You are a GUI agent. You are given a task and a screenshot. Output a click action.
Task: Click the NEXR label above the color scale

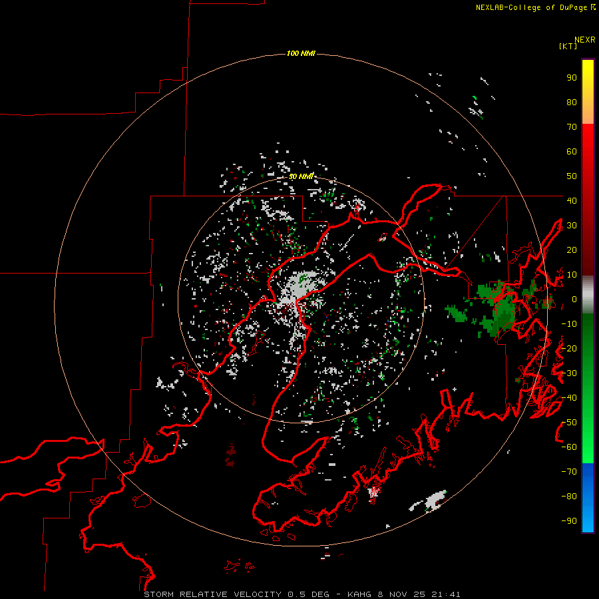(584, 40)
